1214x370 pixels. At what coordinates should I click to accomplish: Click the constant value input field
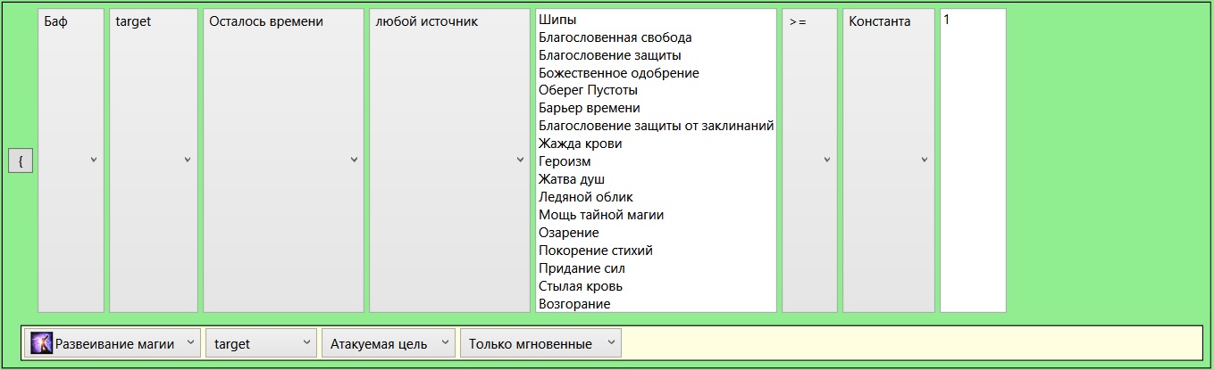click(973, 160)
